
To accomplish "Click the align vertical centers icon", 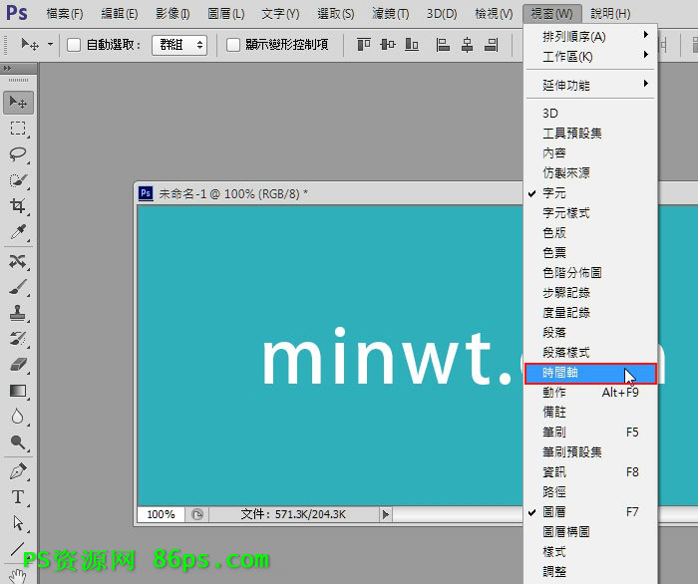I will tap(388, 45).
